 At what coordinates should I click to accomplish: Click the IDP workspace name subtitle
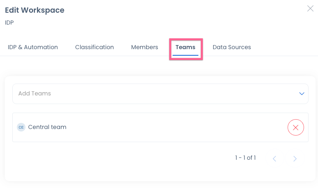click(9, 23)
